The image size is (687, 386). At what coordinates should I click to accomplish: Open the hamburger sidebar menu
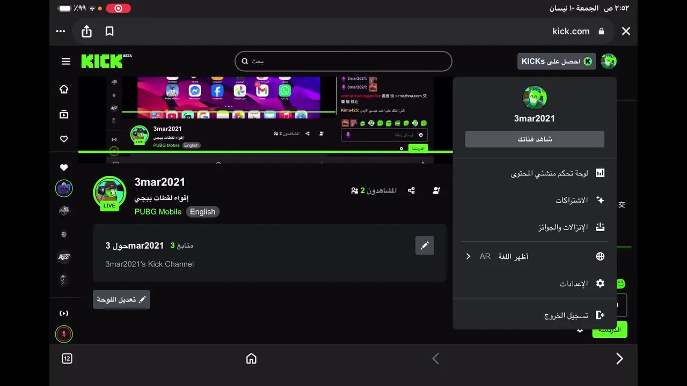click(x=66, y=62)
